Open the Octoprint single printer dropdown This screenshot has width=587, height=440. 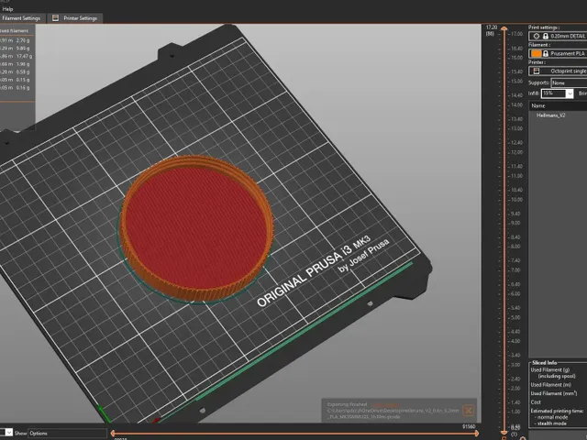[558, 71]
